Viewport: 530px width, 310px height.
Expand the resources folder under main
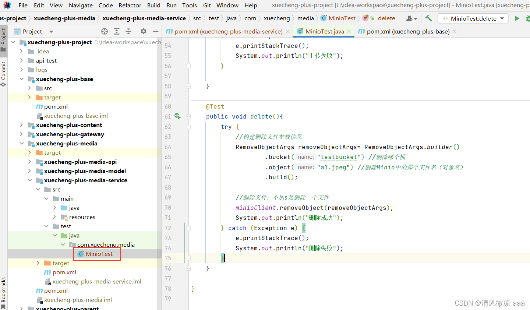pyautogui.click(x=54, y=217)
